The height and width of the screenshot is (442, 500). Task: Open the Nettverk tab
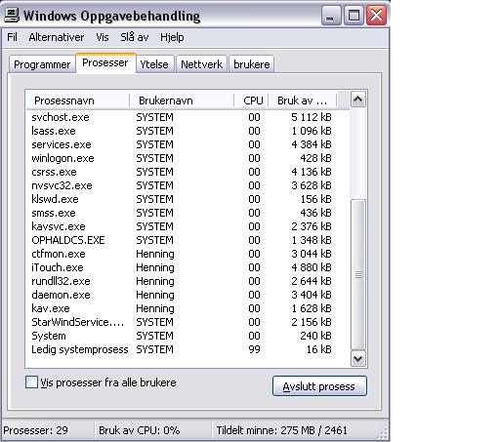[201, 64]
